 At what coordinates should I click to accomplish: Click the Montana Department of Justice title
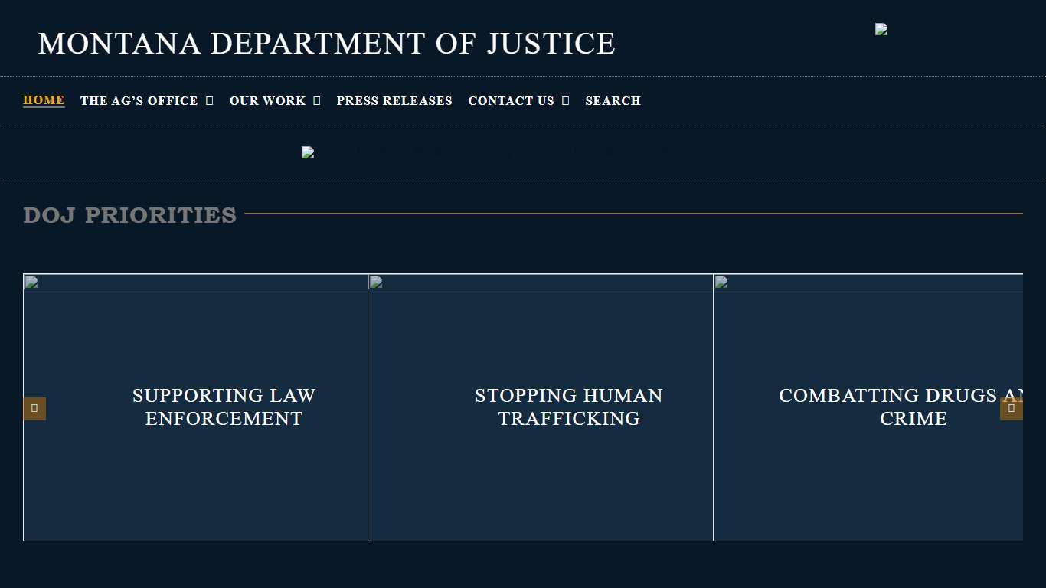point(328,43)
